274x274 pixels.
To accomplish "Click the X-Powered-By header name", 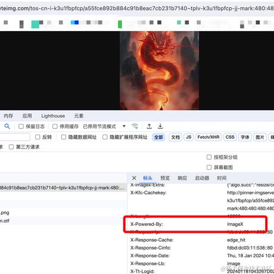I will point(147,224).
